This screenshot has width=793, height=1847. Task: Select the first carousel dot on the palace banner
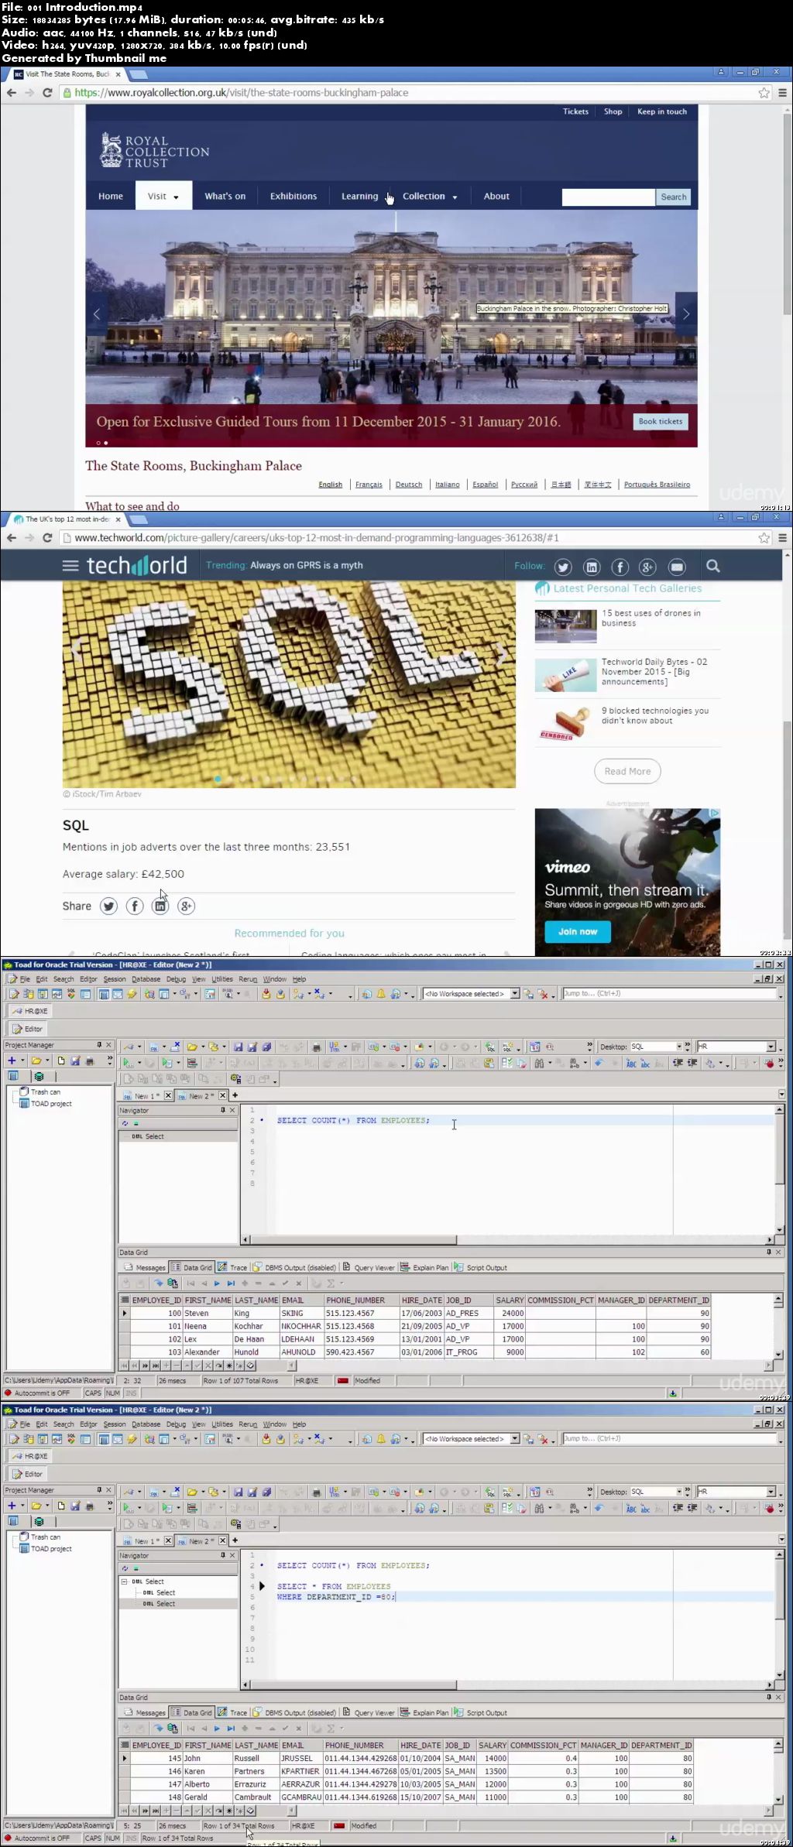[98, 443]
